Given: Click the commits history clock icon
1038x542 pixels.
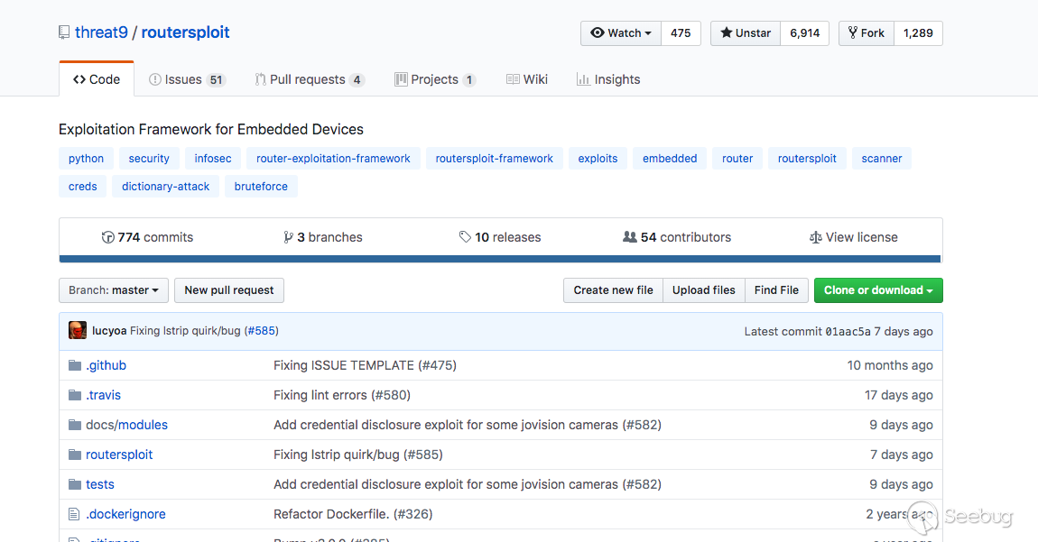Looking at the screenshot, I should pyautogui.click(x=107, y=237).
